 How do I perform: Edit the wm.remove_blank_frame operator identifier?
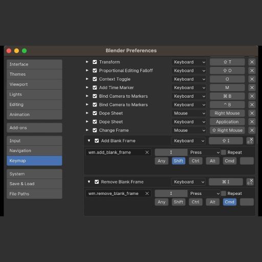[x=116, y=193]
